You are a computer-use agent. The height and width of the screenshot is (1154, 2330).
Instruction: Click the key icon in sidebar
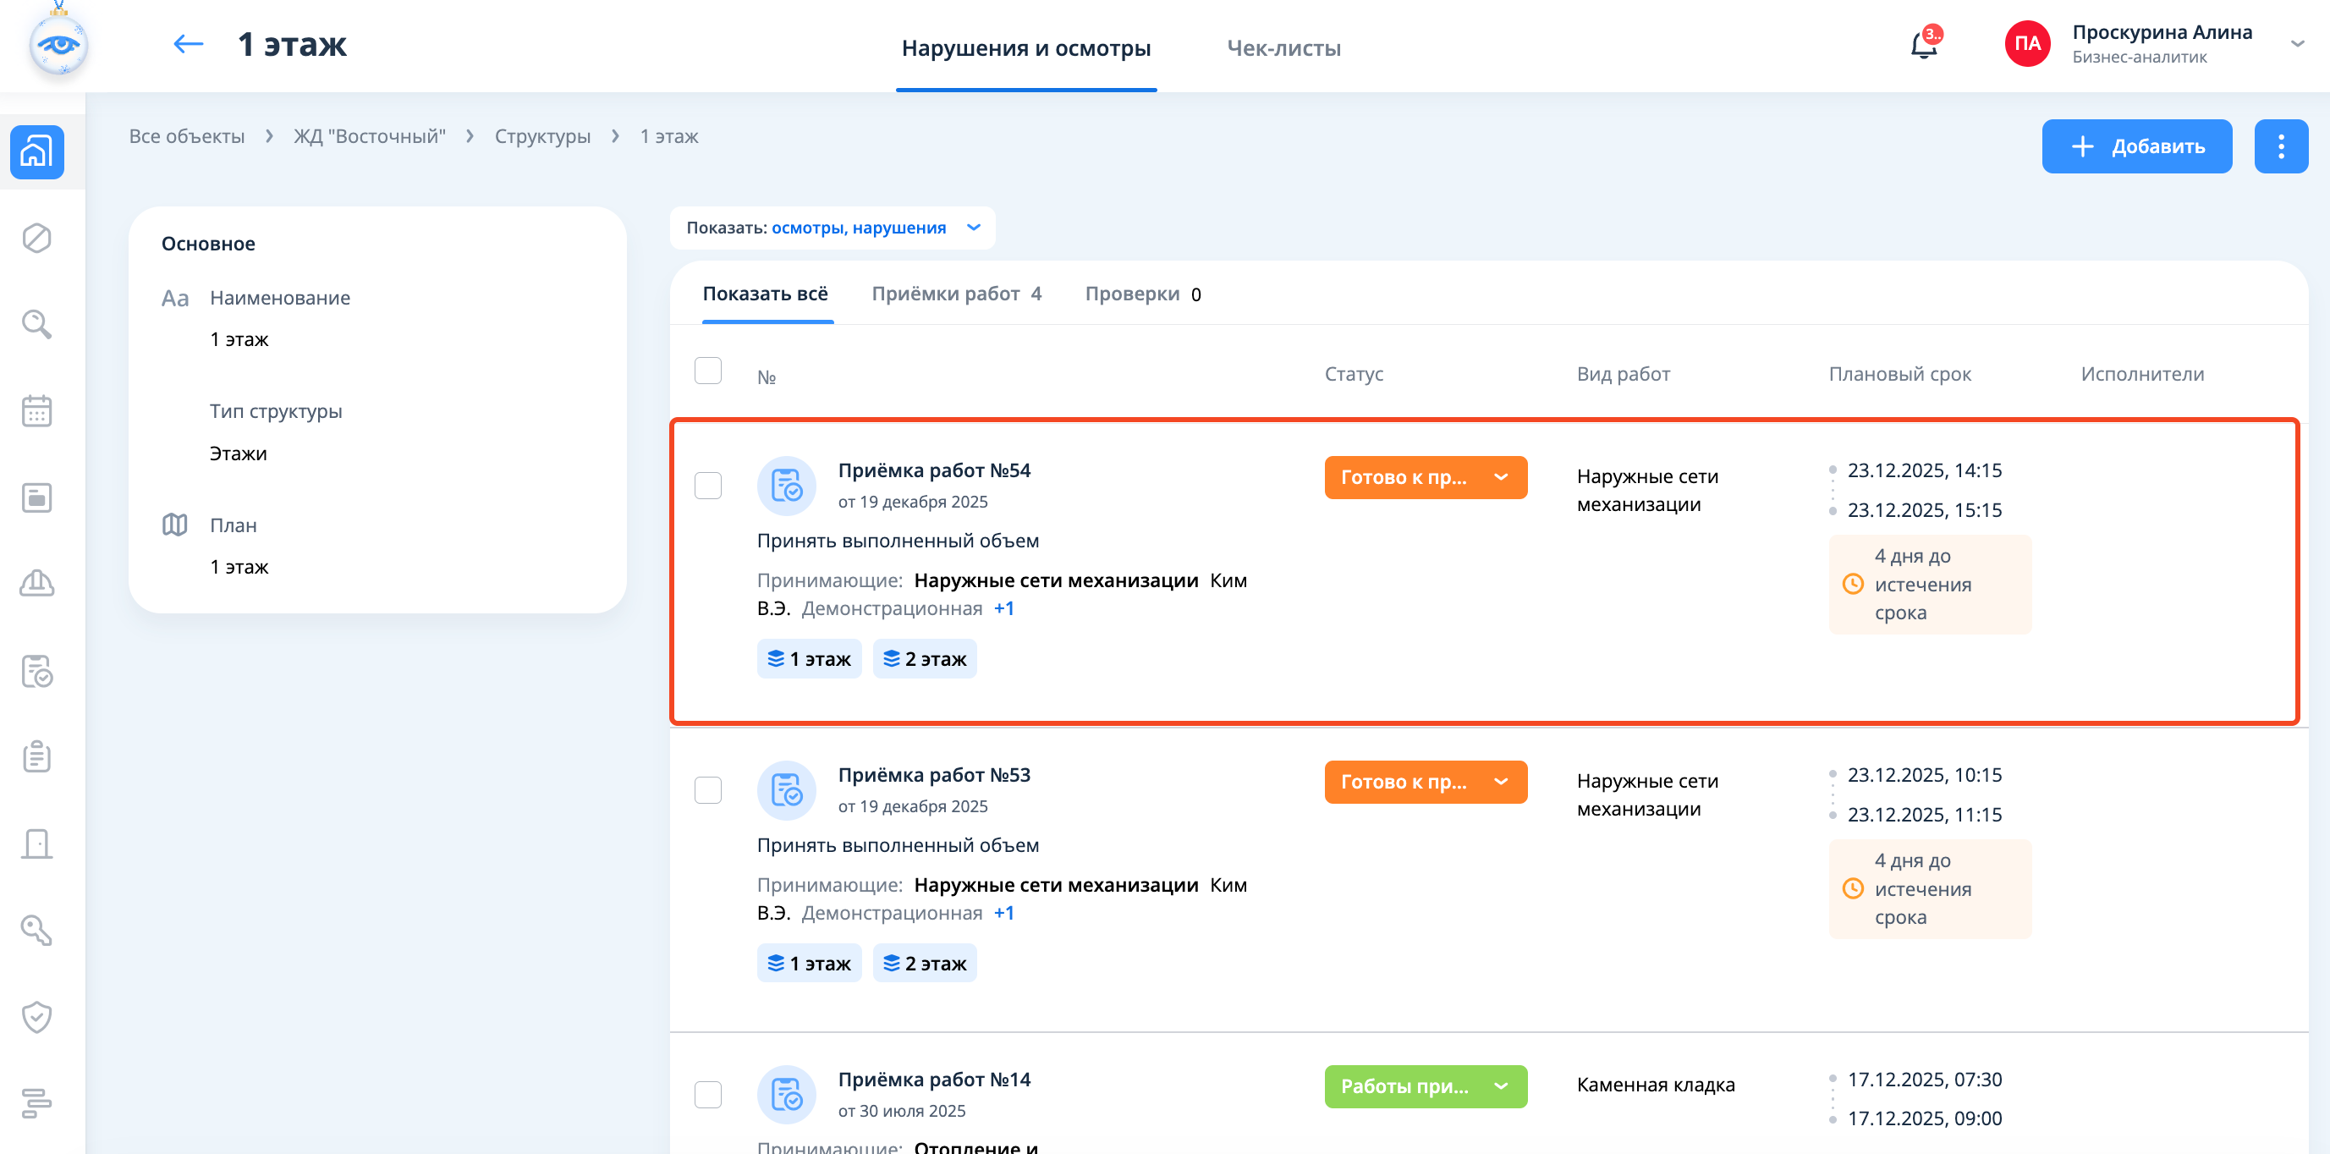coord(36,931)
